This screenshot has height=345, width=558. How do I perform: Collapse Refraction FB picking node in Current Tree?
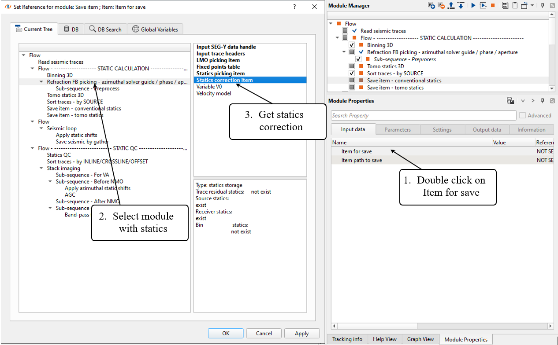pyautogui.click(x=41, y=82)
